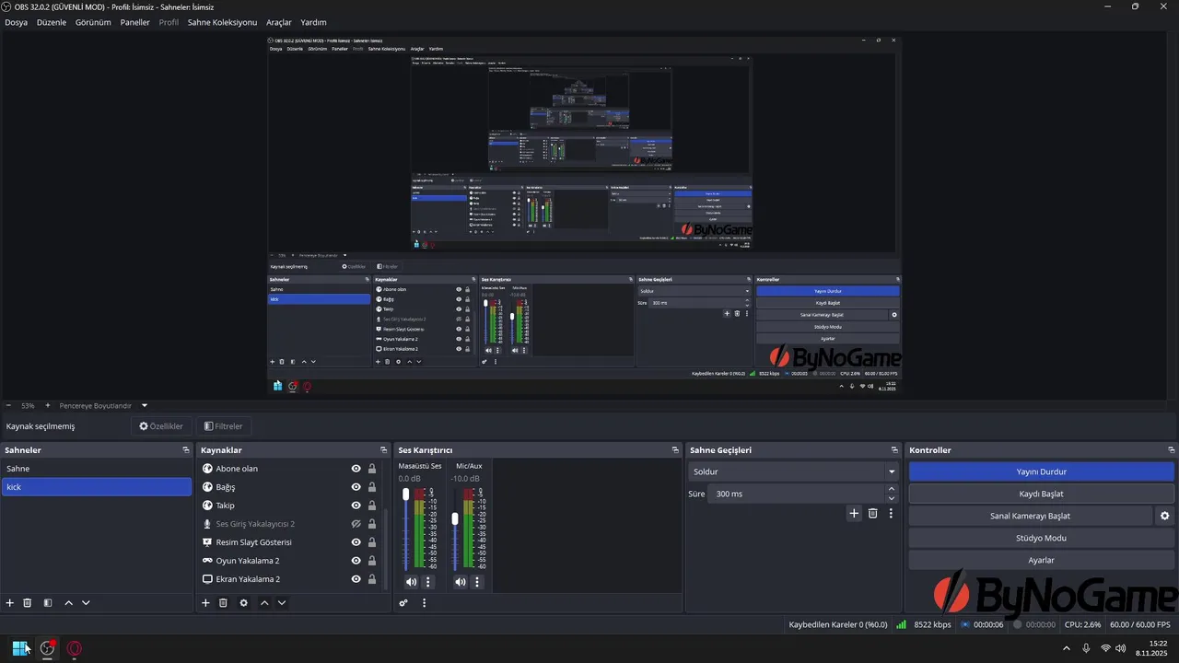Zoom out the preview with the minus icon
The width and height of the screenshot is (1179, 663).
tap(8, 405)
